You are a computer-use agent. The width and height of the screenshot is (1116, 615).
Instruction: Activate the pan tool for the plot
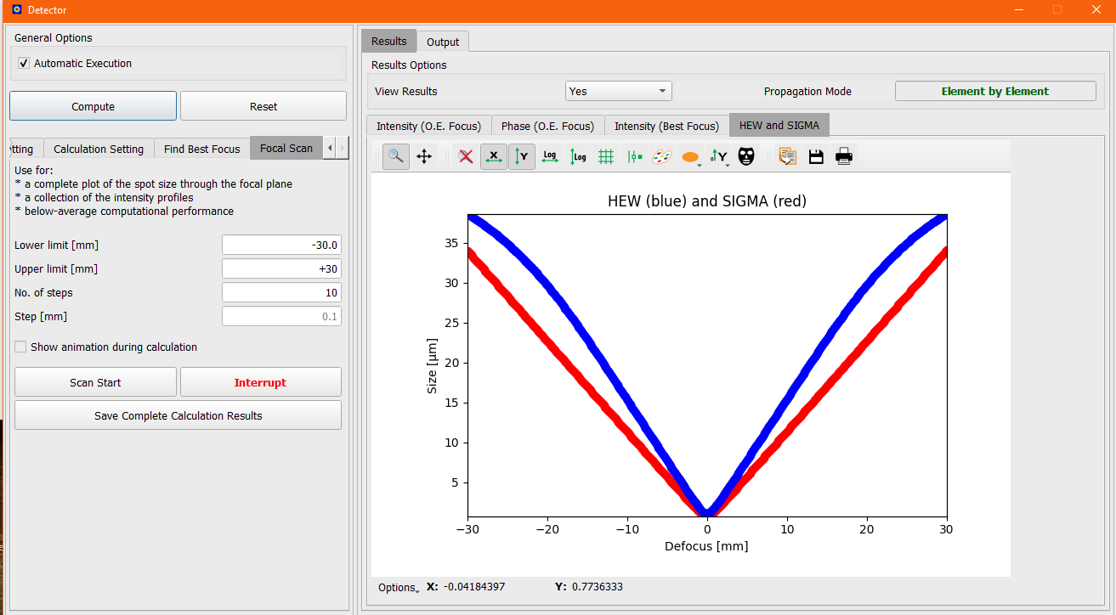point(424,156)
